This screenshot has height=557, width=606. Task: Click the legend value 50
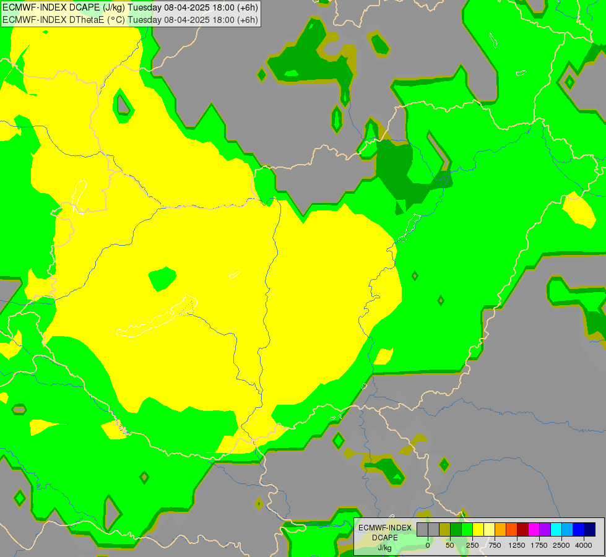[x=450, y=545]
